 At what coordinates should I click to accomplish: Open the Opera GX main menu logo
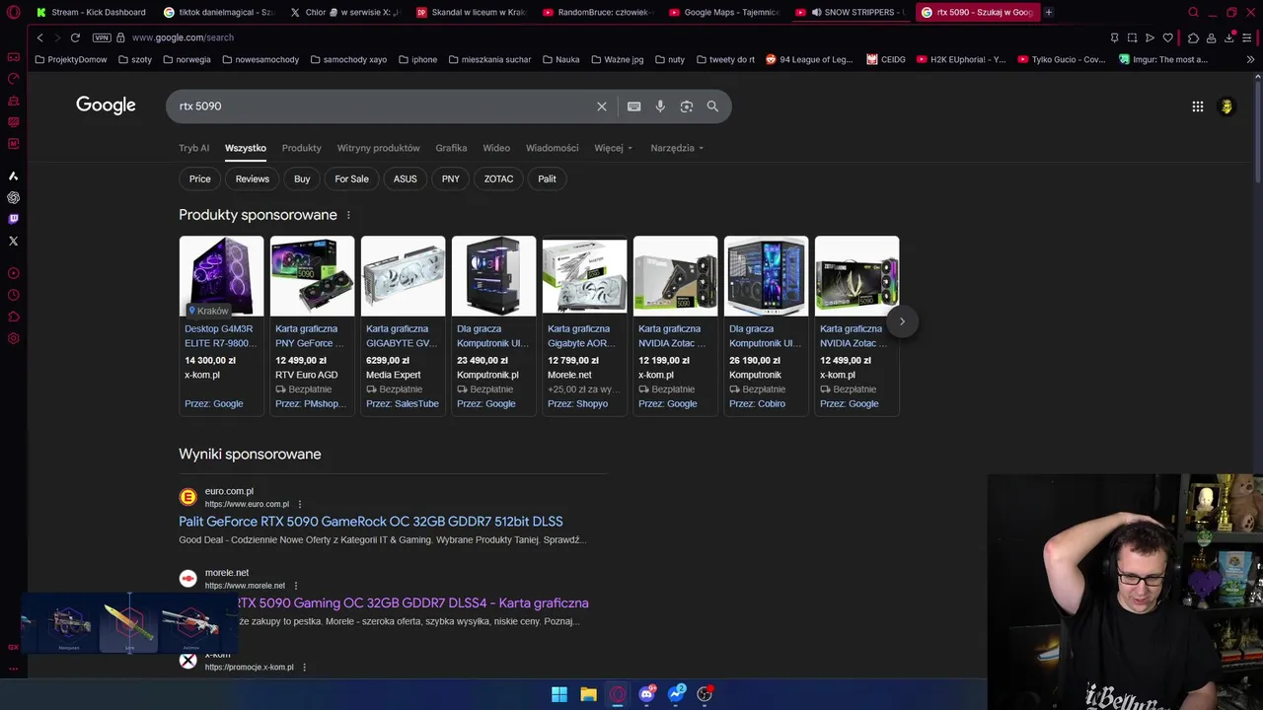coord(13,12)
